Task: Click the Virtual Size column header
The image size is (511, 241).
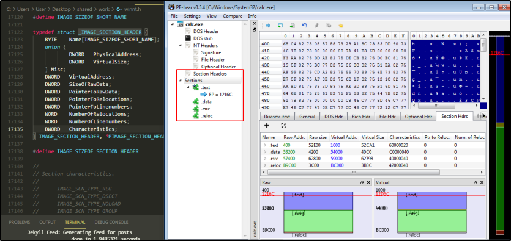Action: coord(373,137)
